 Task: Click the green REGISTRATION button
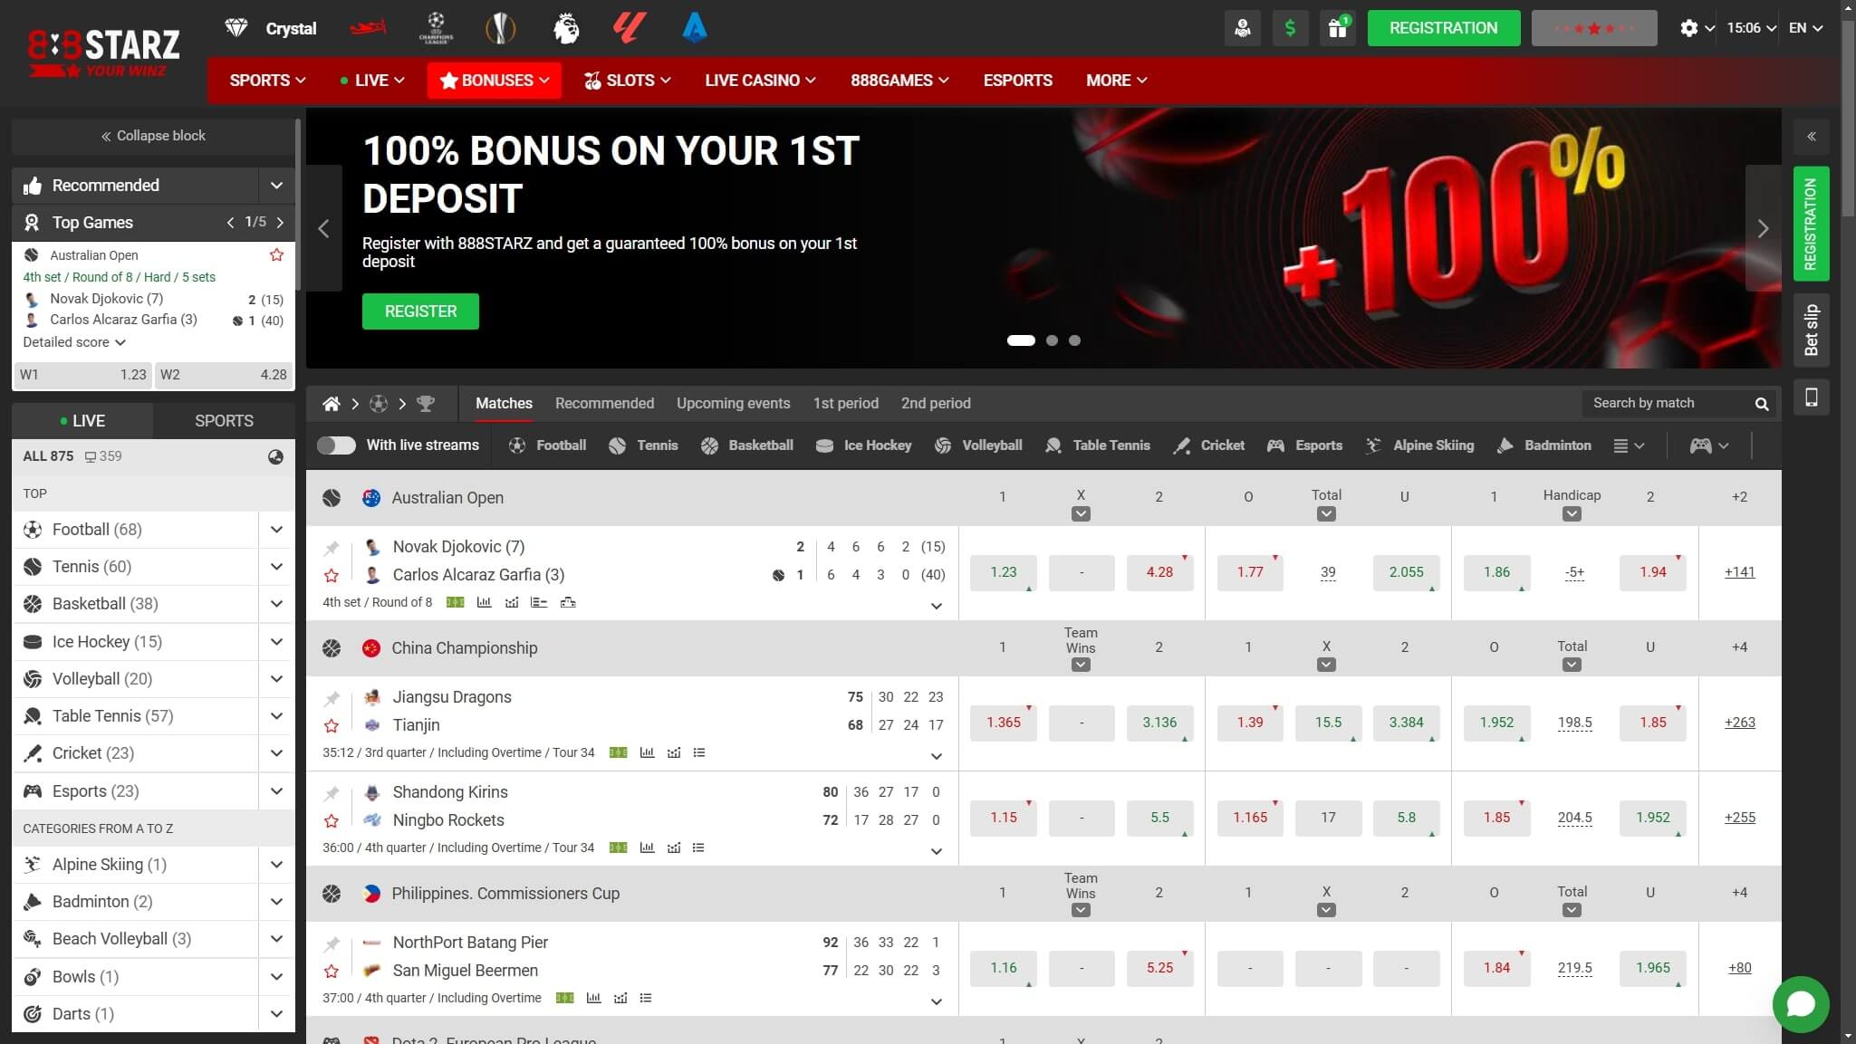[1443, 28]
